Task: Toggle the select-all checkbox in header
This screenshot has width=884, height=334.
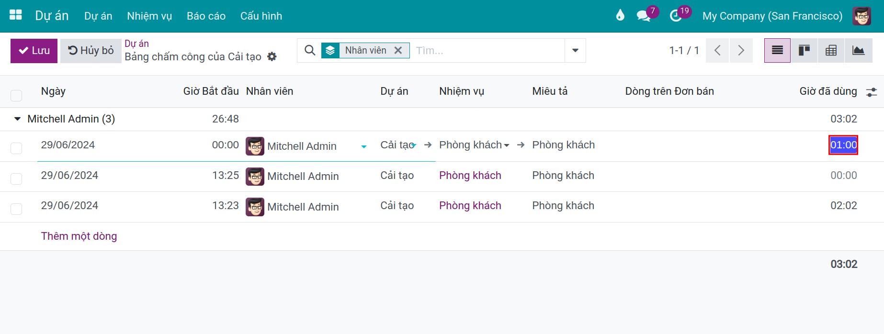Action: [16, 95]
